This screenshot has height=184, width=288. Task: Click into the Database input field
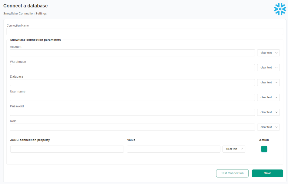tap(132, 82)
